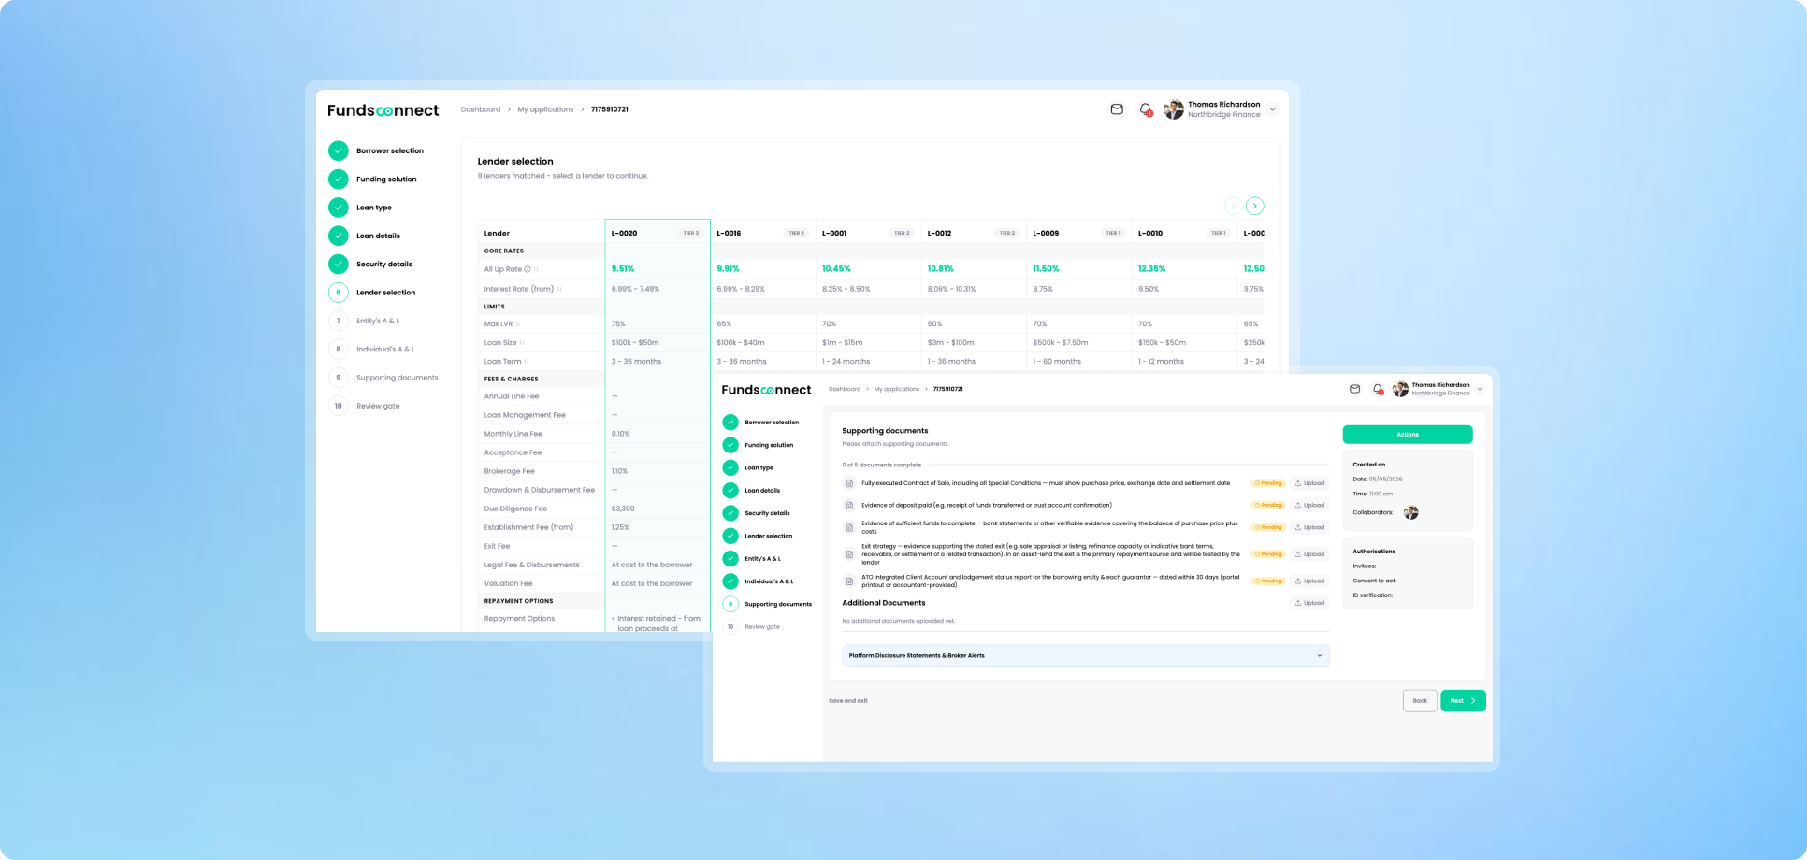Open notifications bell in top header

pyautogui.click(x=1146, y=109)
